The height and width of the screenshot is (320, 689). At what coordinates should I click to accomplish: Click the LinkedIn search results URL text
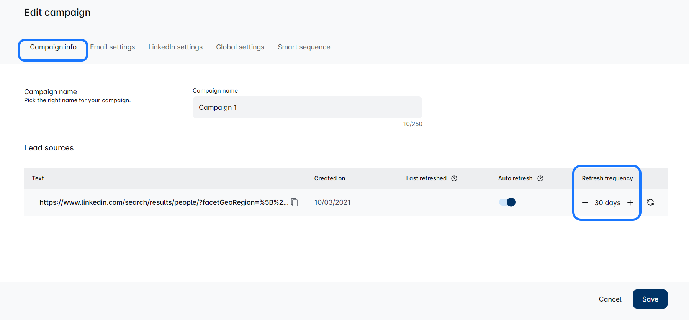point(164,202)
